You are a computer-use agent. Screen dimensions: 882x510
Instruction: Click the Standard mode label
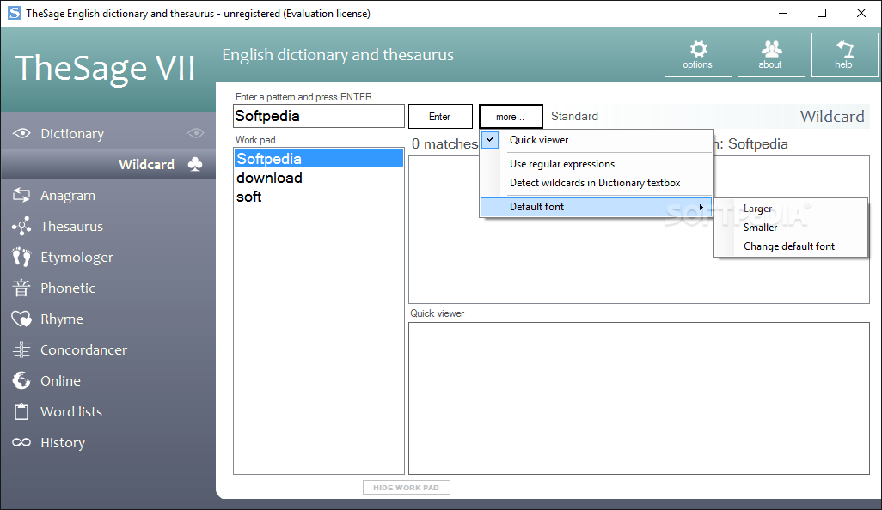pos(574,116)
